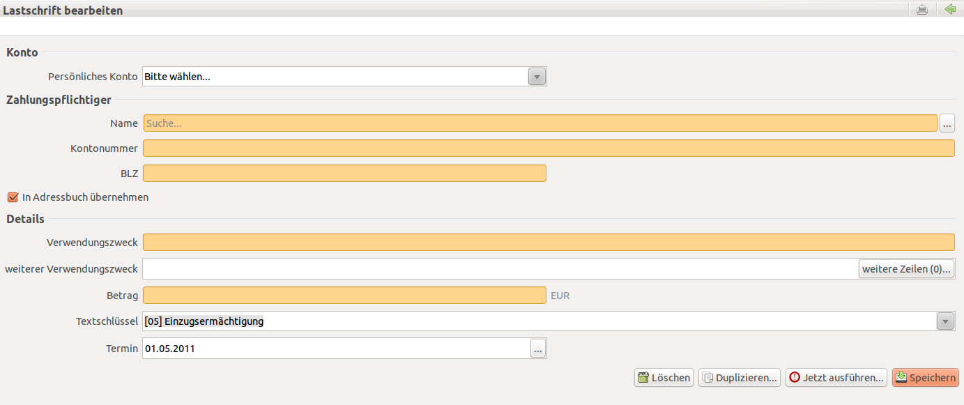Screen dimensions: 964x405
Task: Open the Persönliches Konto dropdown arrow
Action: (537, 77)
